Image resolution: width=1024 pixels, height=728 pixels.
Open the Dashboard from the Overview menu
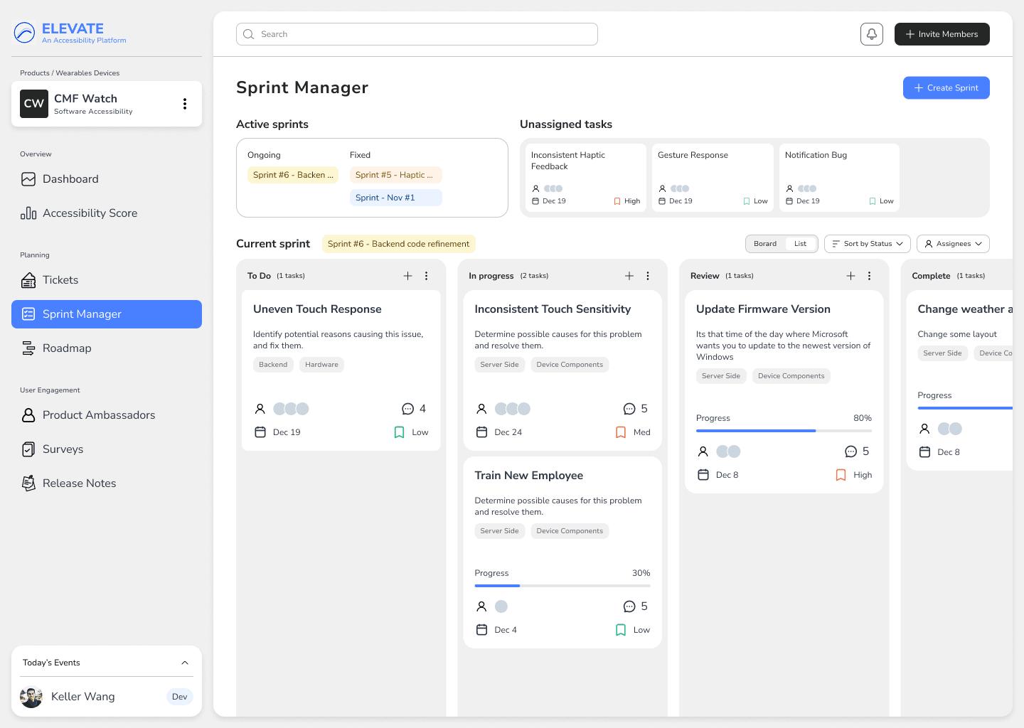70,178
